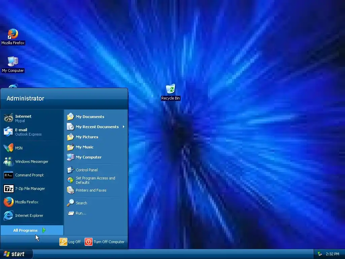Click the My Documents folder icon
345x259 pixels.
70,116
